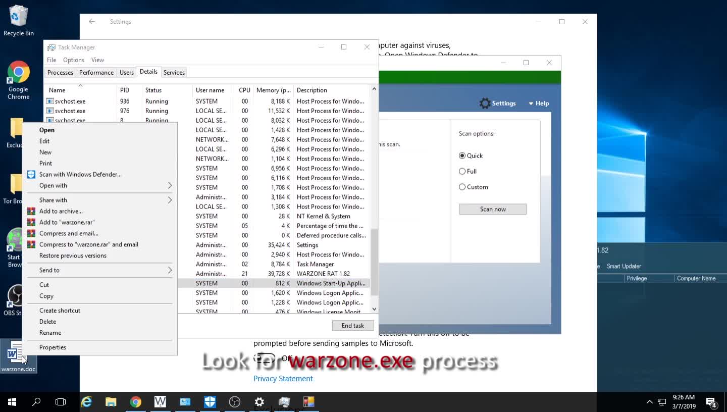The height and width of the screenshot is (412, 727).
Task: Choose Compress to "warzone.rar" and email
Action: pos(100,244)
